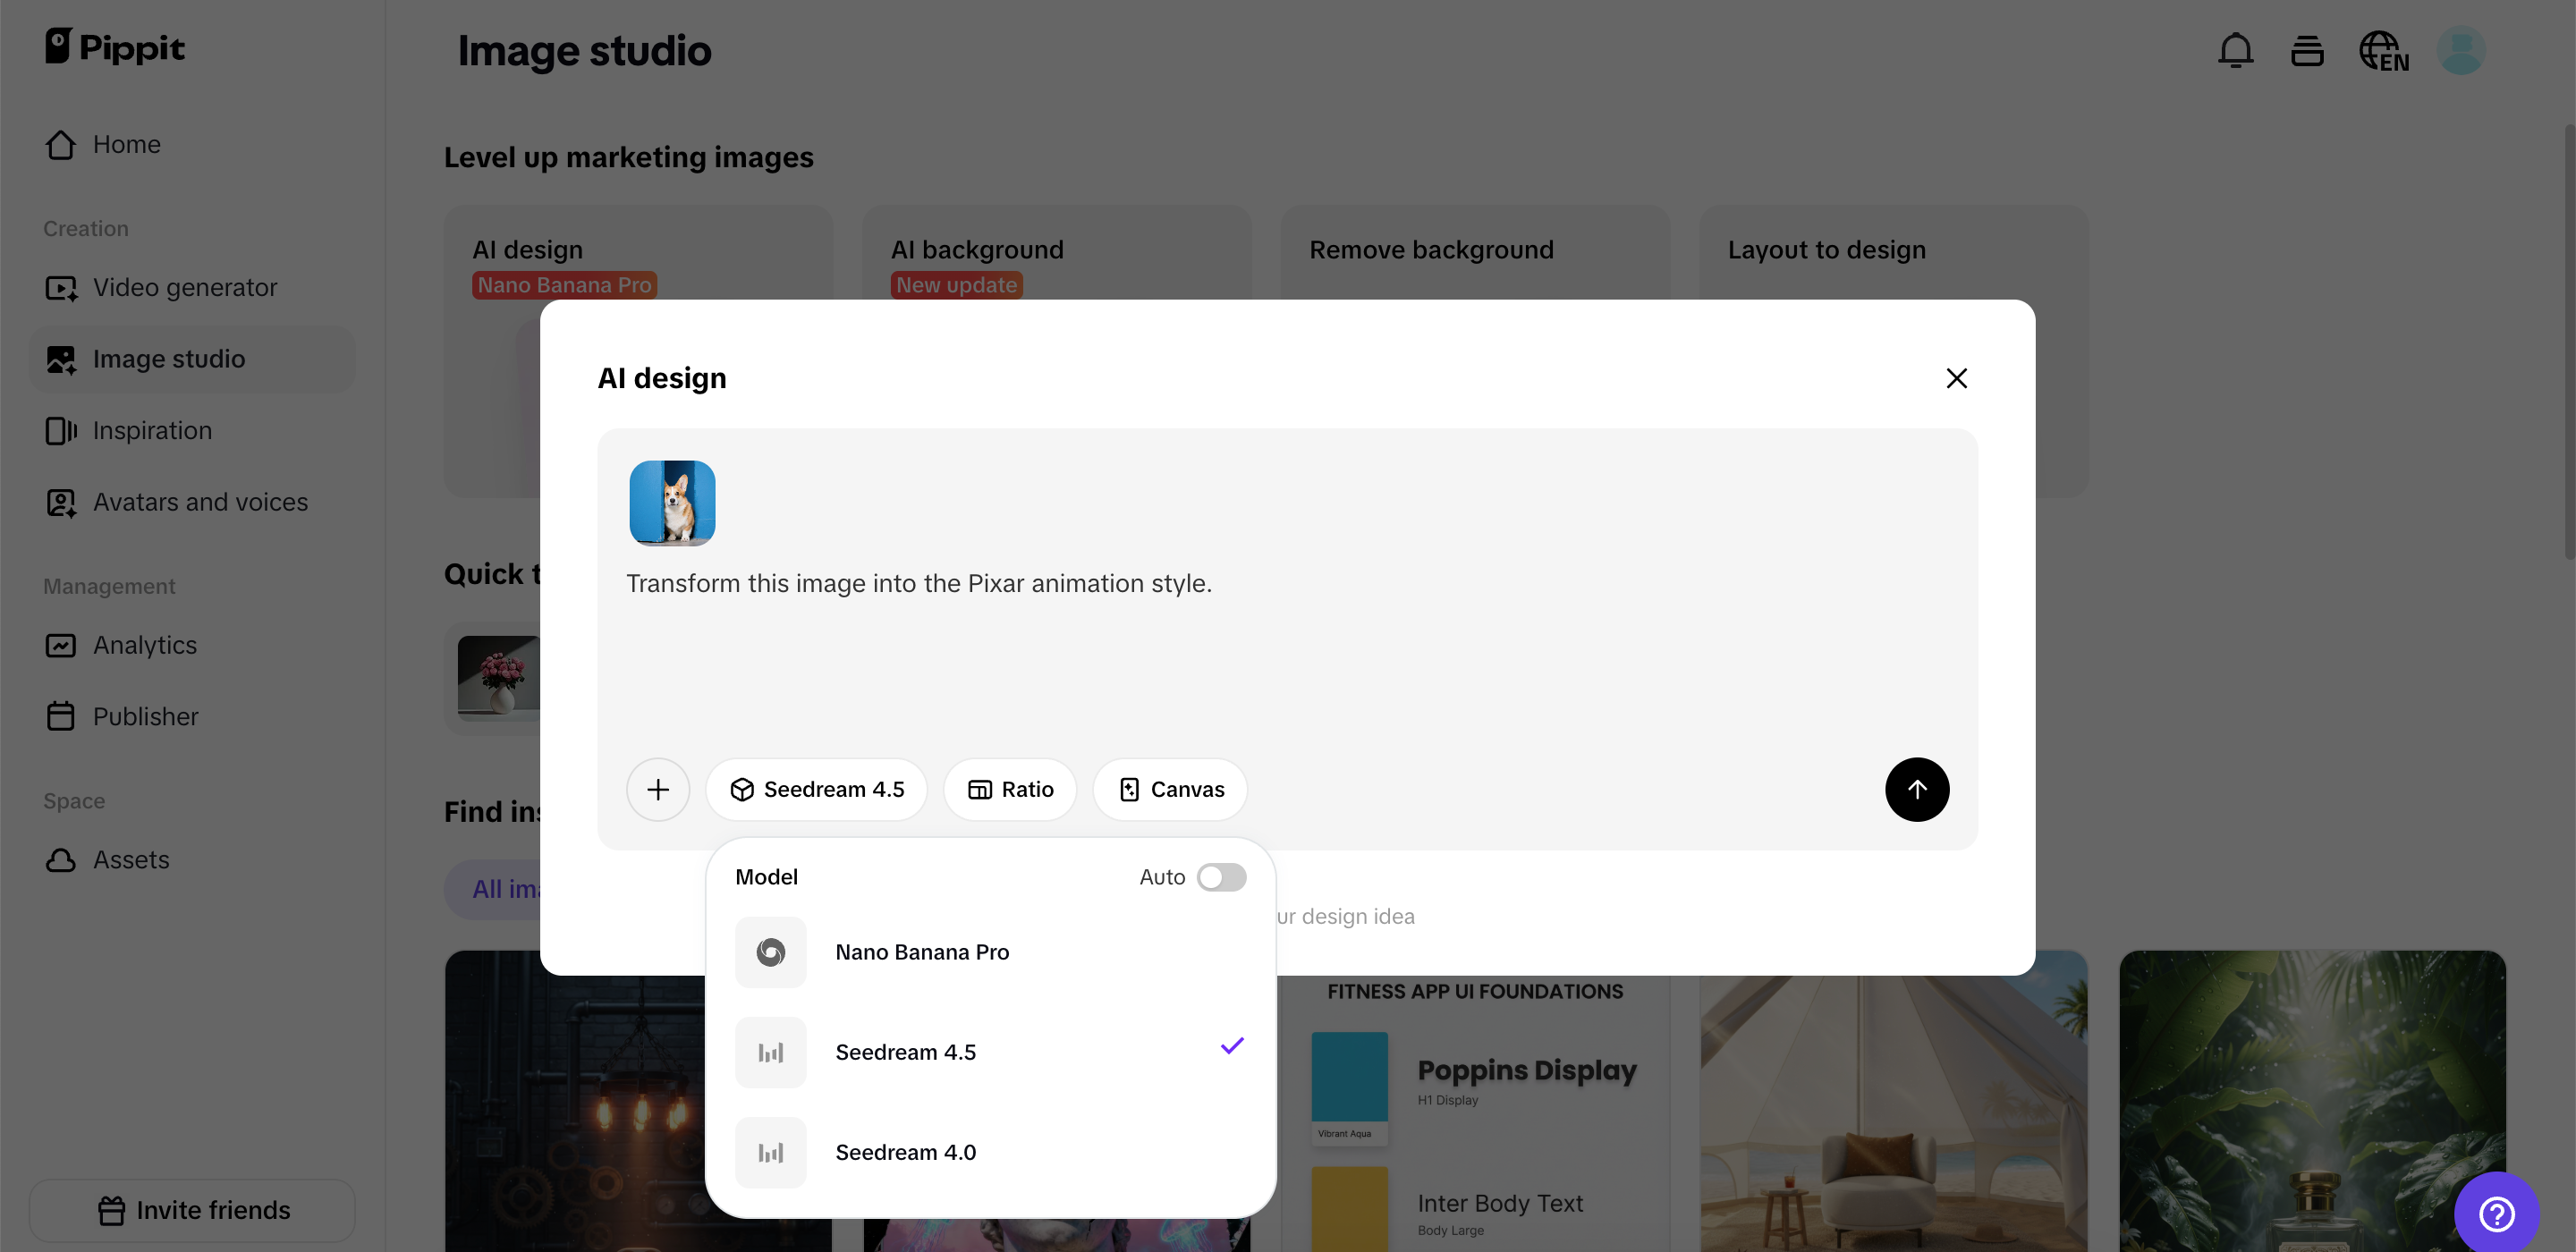Toggle the Auto model switch
The image size is (2576, 1252).
(x=1220, y=877)
